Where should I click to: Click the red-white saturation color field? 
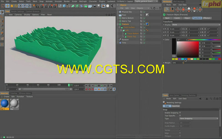tap(188, 49)
